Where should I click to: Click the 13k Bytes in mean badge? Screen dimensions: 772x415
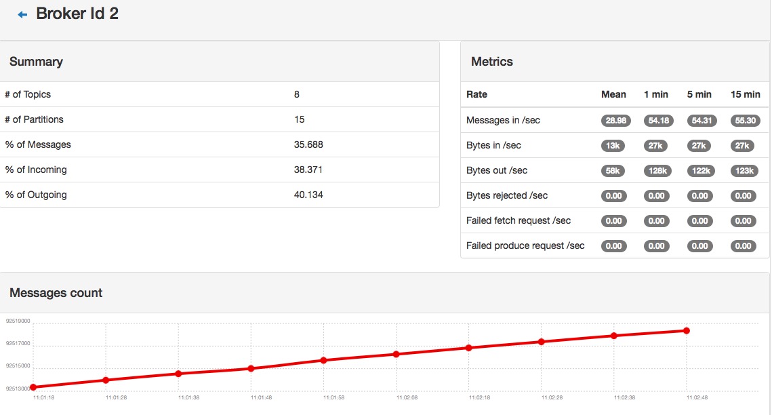[x=614, y=146]
